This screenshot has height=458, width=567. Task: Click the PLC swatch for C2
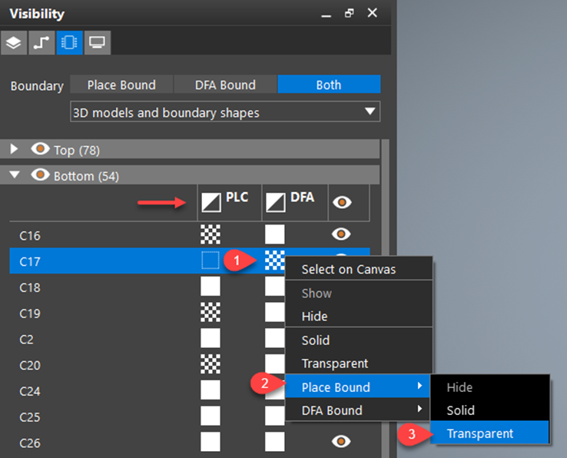[x=211, y=338]
